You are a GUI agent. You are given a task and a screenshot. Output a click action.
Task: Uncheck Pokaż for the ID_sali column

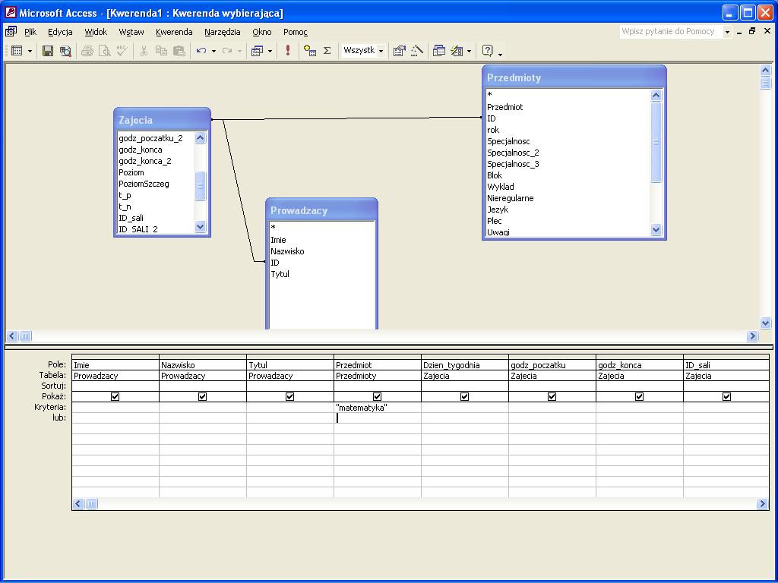(726, 396)
